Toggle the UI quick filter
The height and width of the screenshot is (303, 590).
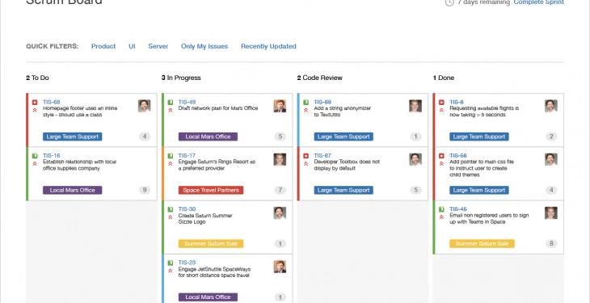click(132, 46)
